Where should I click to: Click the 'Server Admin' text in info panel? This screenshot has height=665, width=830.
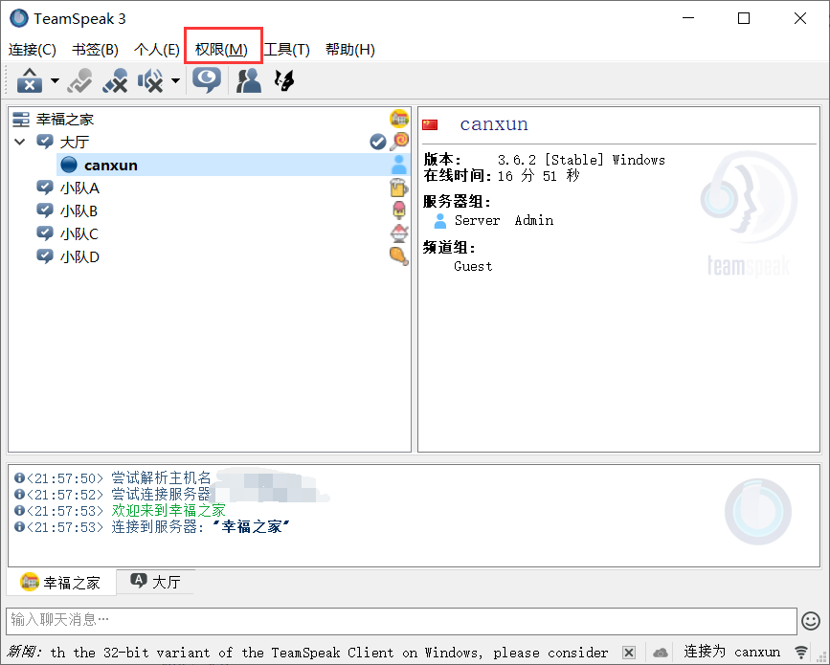[504, 221]
